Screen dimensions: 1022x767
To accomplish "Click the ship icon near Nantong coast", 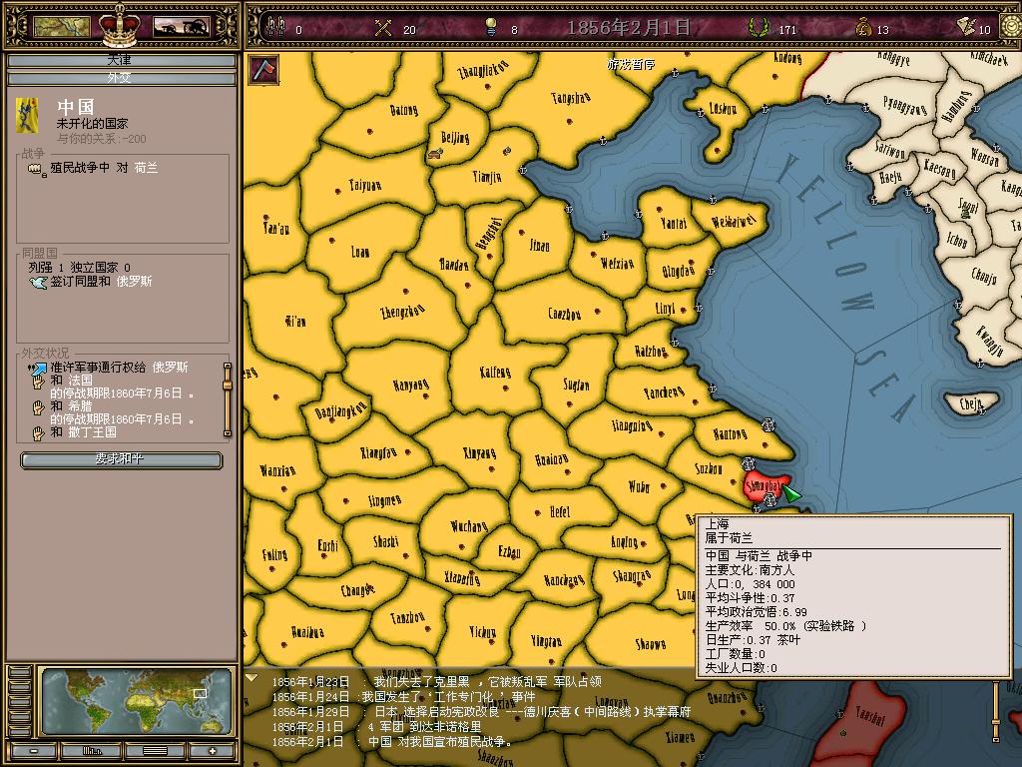I will coord(768,425).
